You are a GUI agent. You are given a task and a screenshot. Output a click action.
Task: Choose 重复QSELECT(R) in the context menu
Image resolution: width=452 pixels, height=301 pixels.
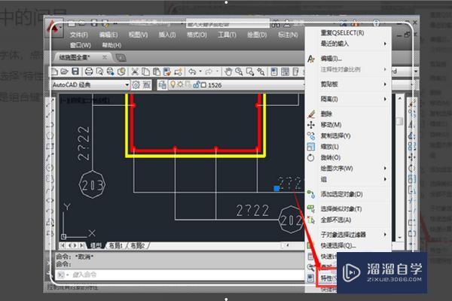pyautogui.click(x=348, y=33)
